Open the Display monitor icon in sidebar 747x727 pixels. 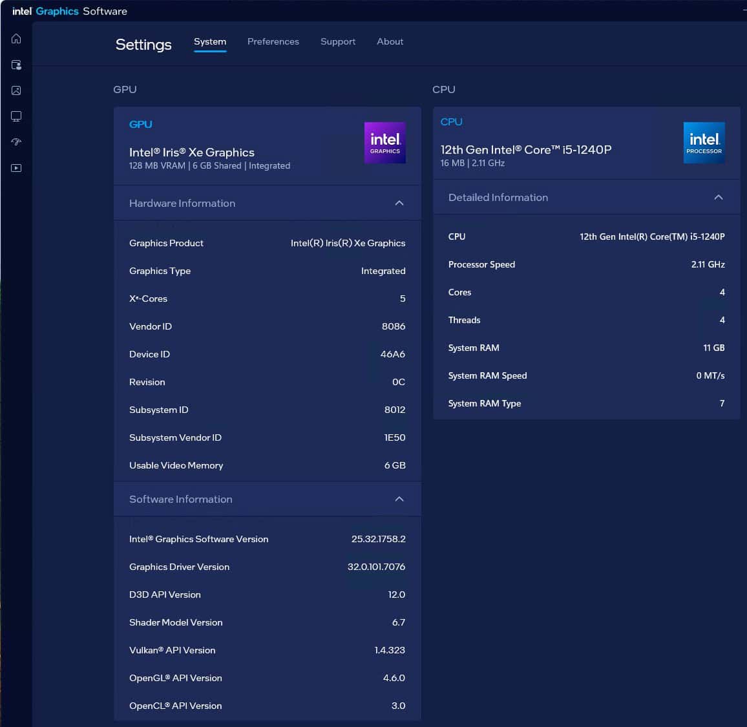point(16,116)
